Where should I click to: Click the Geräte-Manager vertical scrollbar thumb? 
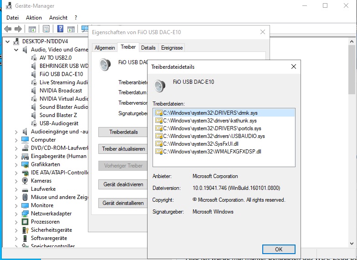pos(352,69)
